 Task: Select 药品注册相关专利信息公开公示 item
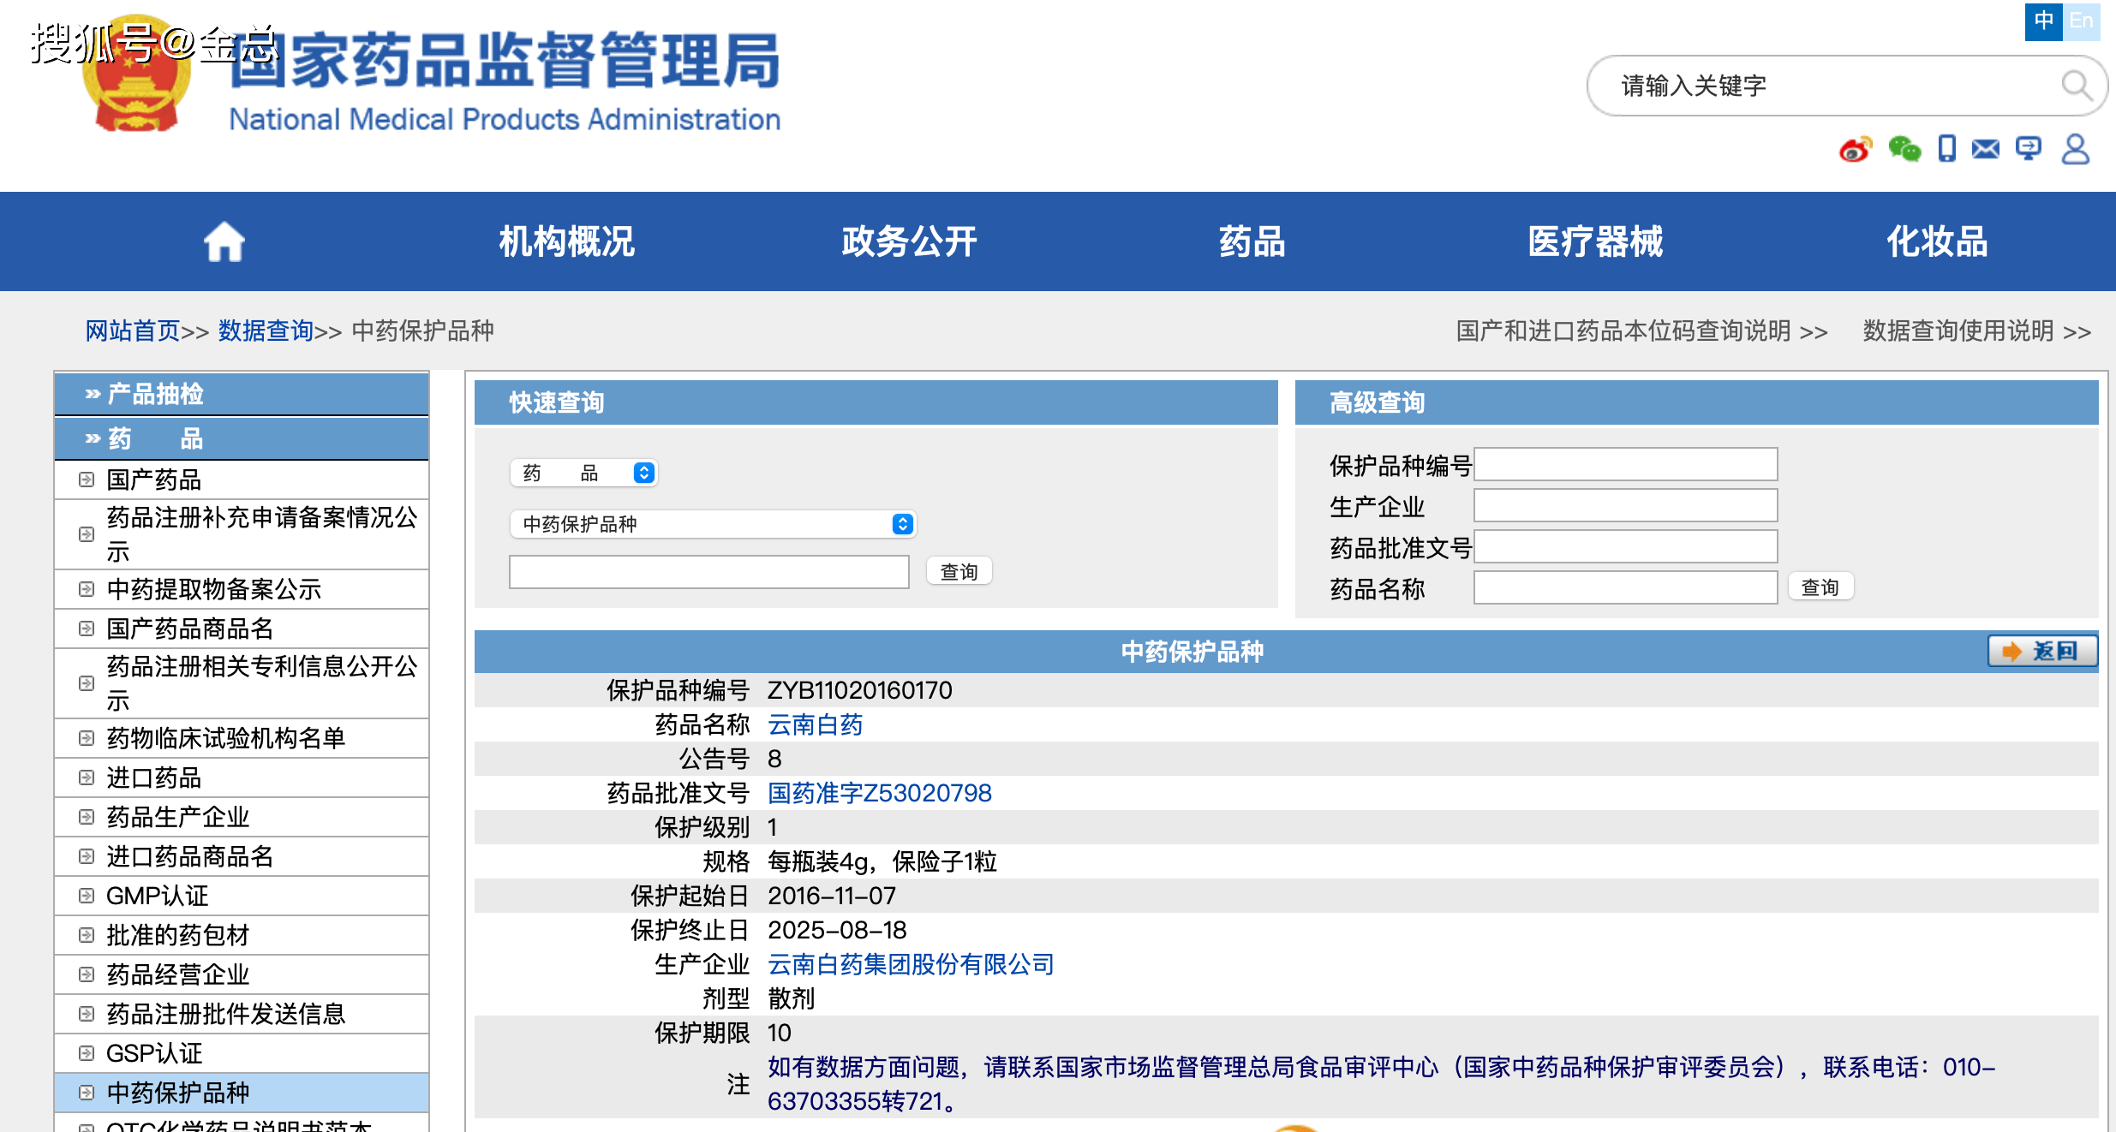pyautogui.click(x=242, y=683)
